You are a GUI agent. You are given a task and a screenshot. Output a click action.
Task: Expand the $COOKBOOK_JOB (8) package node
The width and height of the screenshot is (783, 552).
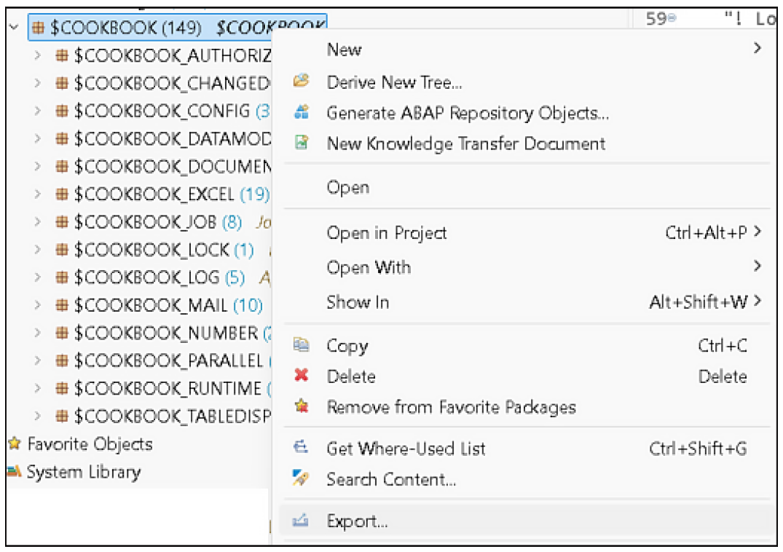[37, 221]
